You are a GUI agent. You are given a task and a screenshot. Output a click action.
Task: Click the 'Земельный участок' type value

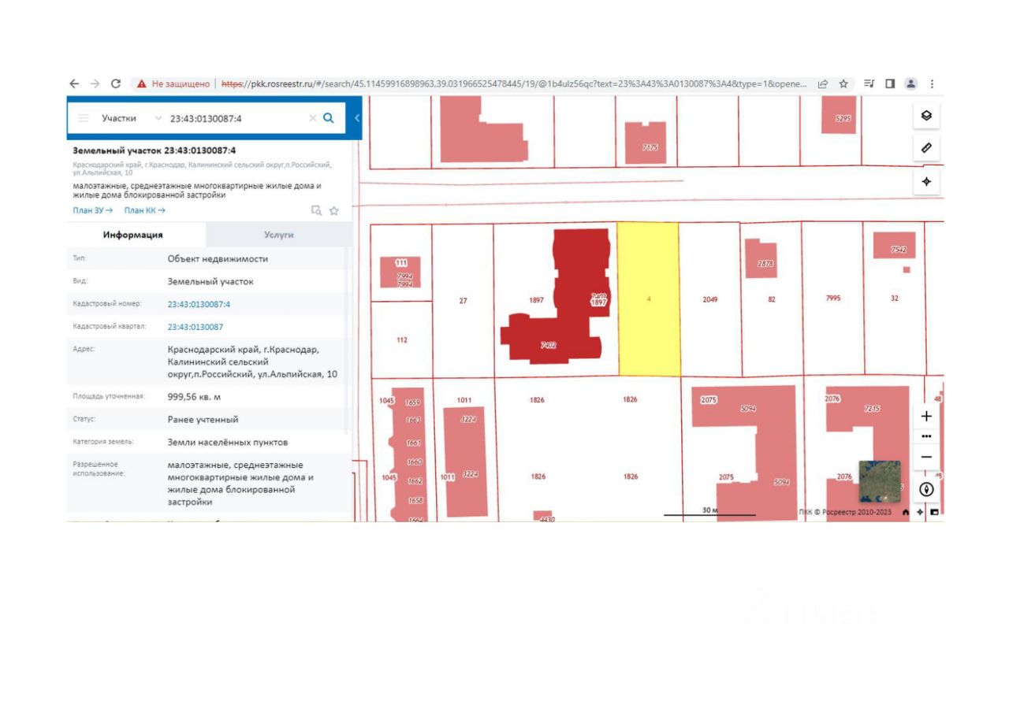(x=210, y=281)
